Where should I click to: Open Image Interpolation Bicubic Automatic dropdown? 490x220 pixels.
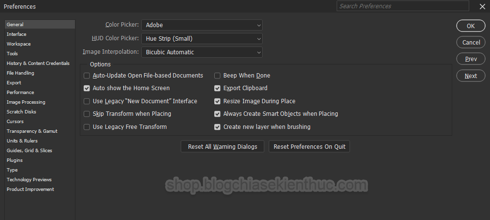[x=202, y=52]
